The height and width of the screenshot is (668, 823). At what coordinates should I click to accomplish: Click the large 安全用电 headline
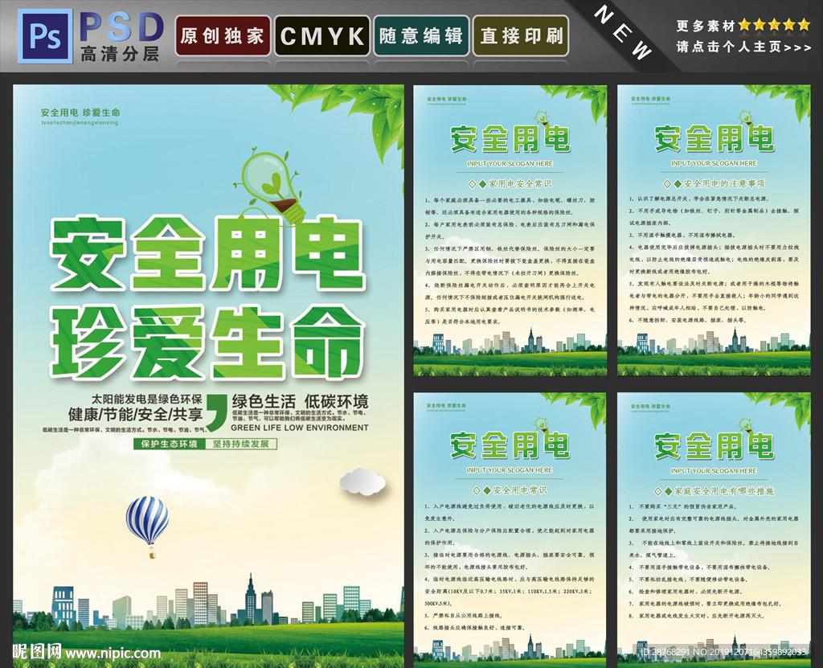coord(207,253)
